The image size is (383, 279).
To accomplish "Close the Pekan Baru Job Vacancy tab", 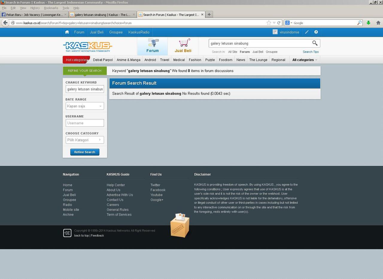I will coord(66,14).
